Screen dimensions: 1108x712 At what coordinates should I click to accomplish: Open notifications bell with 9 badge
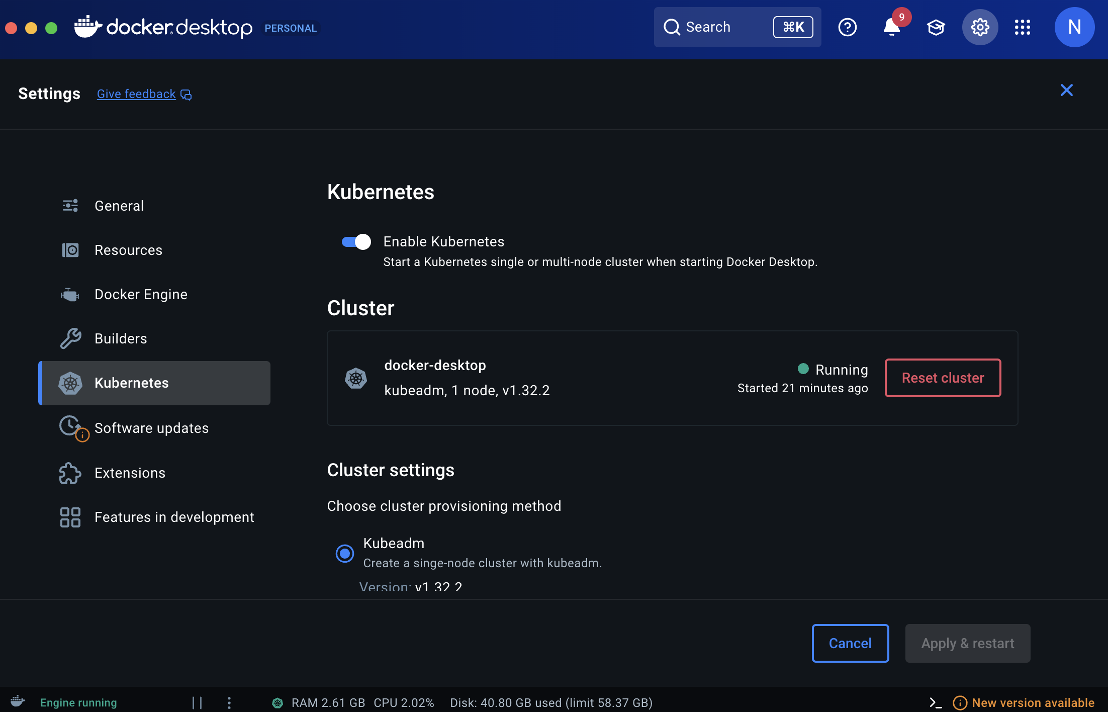(x=892, y=27)
